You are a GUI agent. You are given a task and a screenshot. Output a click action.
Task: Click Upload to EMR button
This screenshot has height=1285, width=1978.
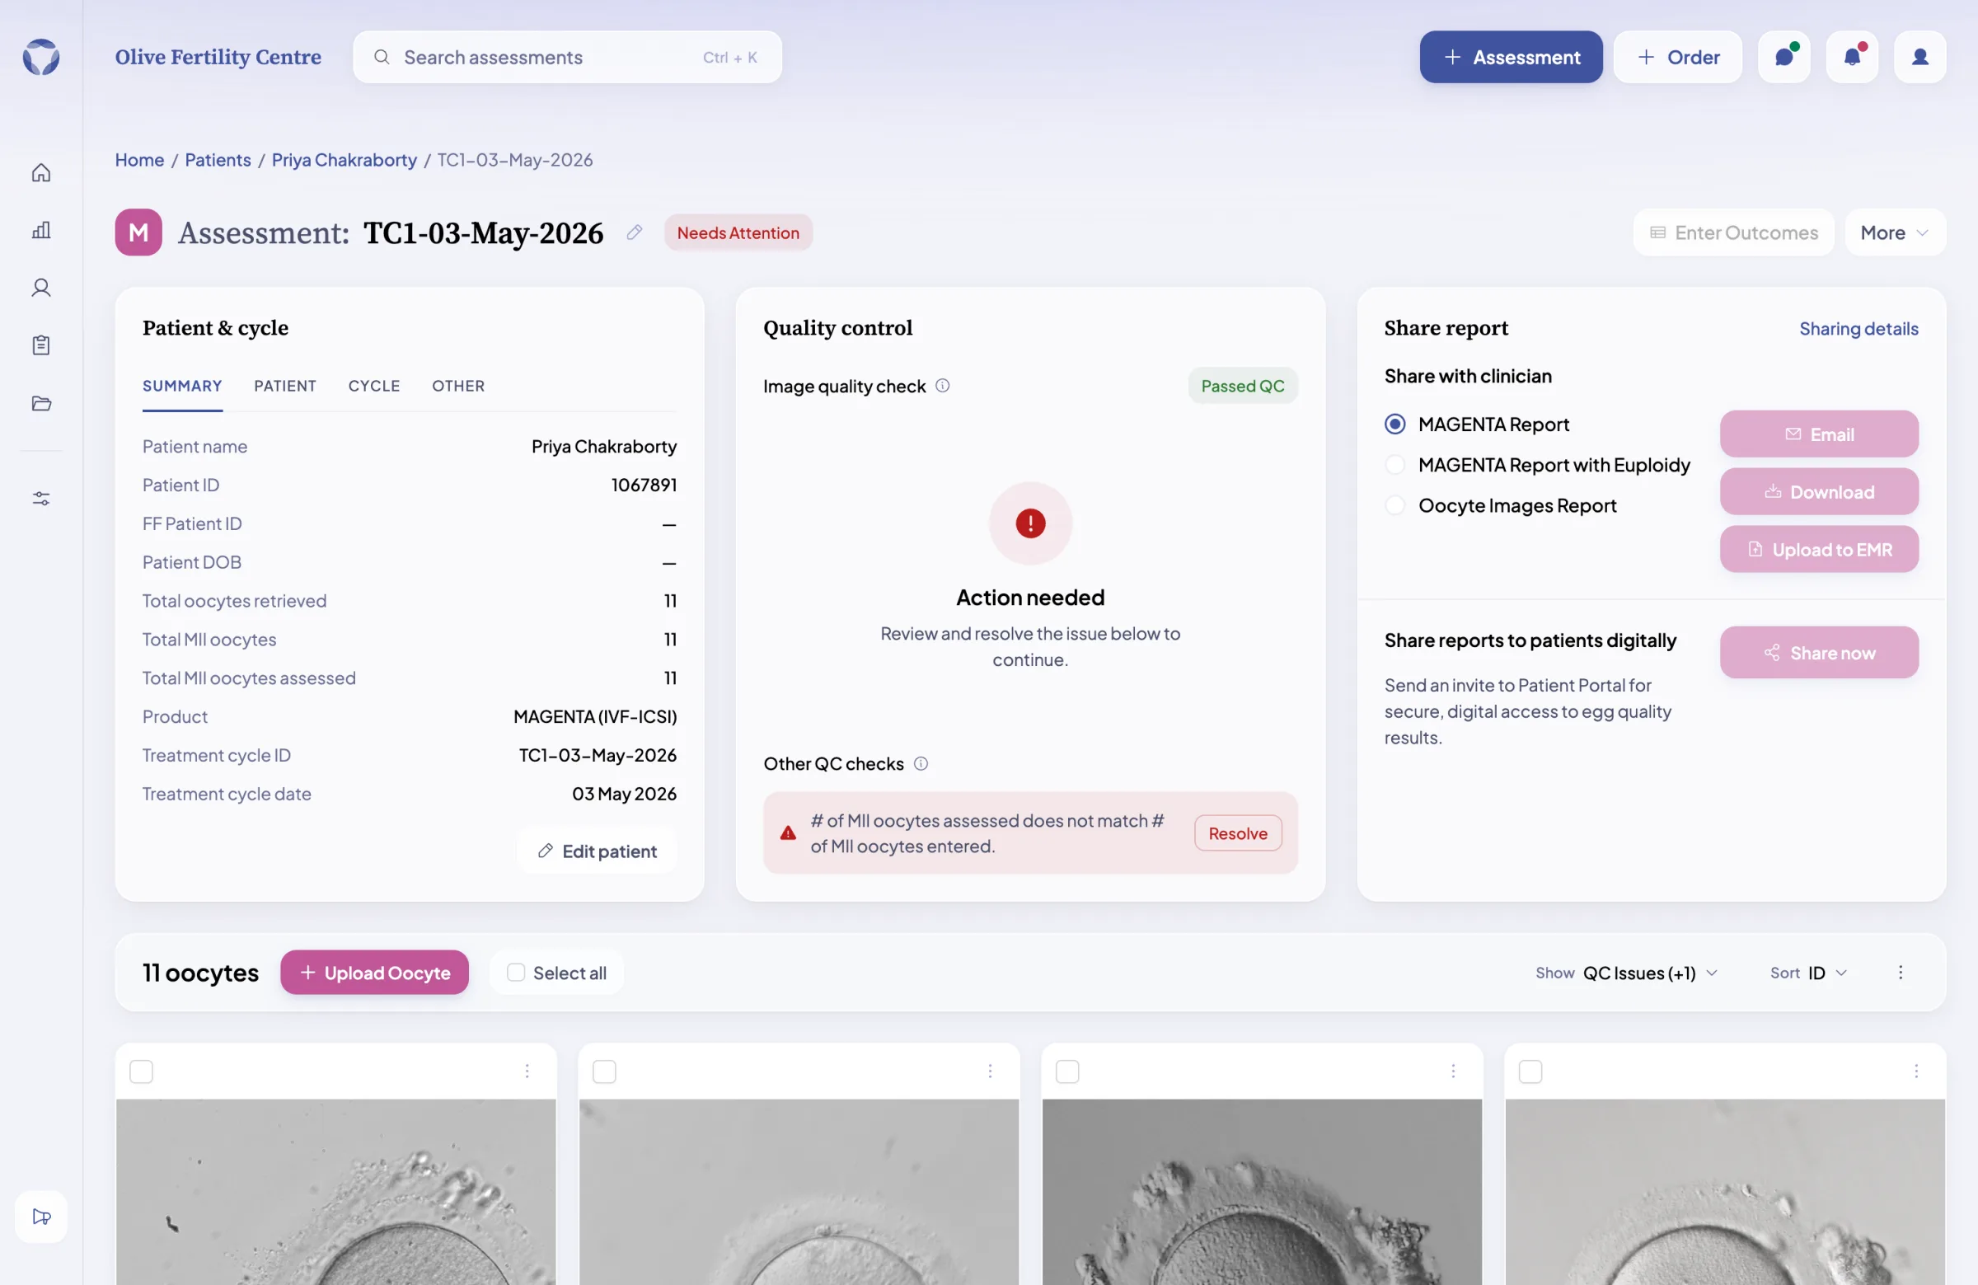click(x=1818, y=549)
